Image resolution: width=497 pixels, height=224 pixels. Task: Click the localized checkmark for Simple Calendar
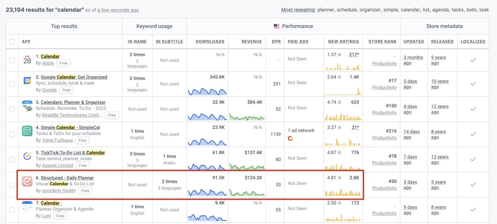point(473,134)
